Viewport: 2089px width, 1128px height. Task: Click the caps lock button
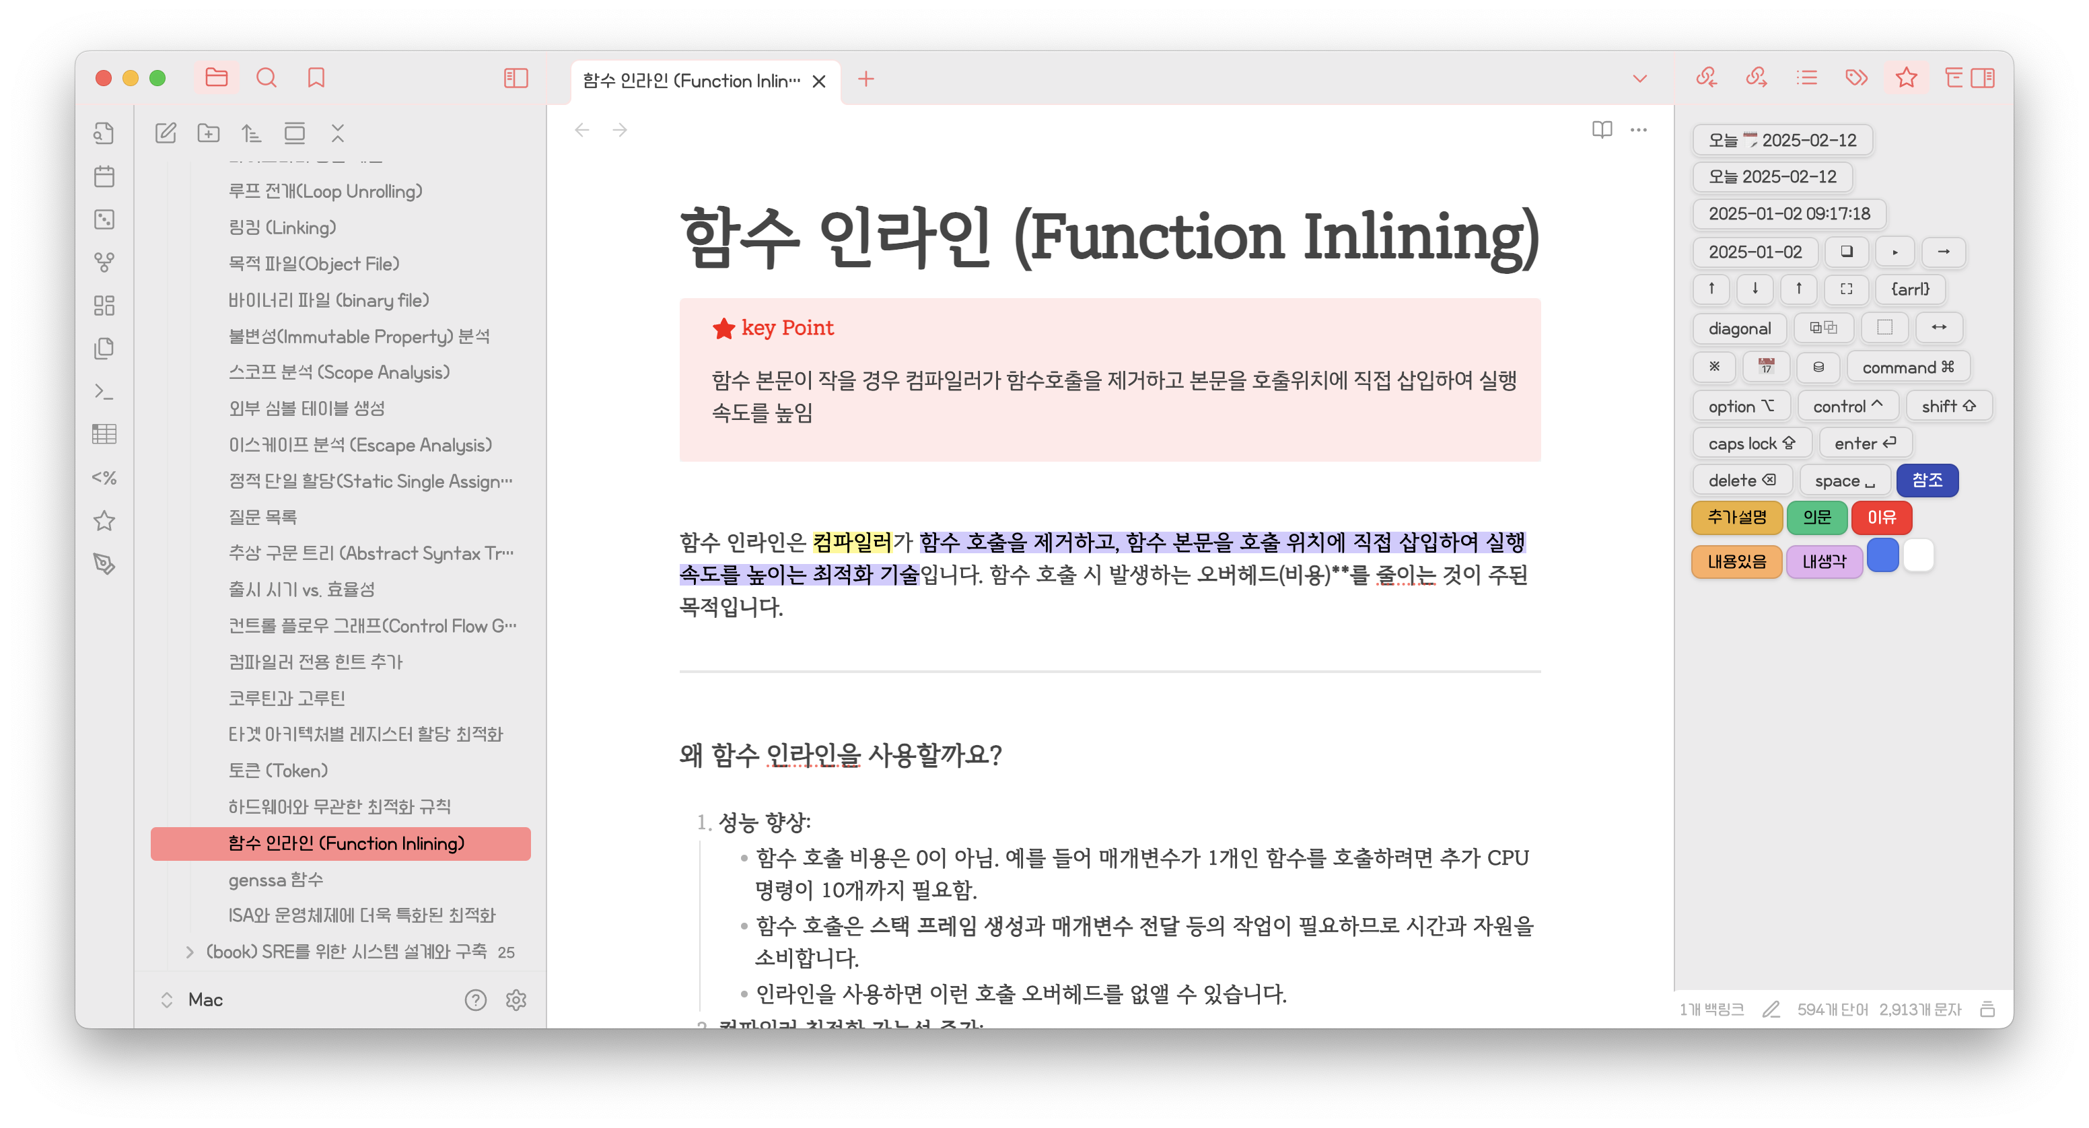tap(1752, 444)
